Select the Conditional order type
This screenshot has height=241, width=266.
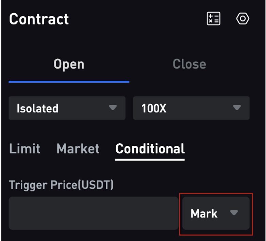click(x=150, y=148)
